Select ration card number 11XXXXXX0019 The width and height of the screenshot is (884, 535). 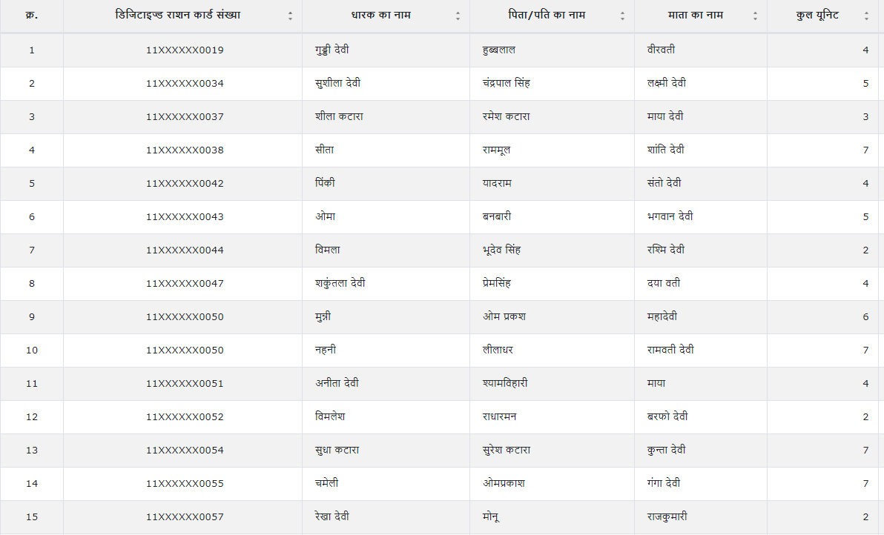point(185,50)
